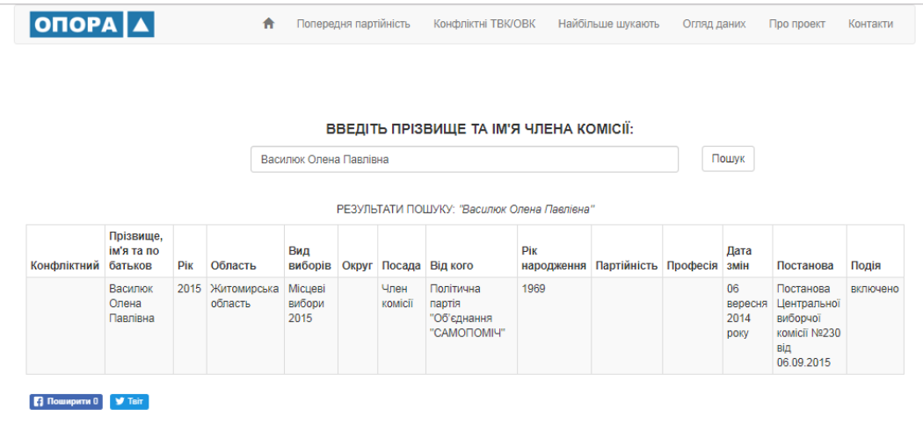This screenshot has width=923, height=431.
Task: Open the Попередня партійність menu item
Action: click(x=353, y=24)
